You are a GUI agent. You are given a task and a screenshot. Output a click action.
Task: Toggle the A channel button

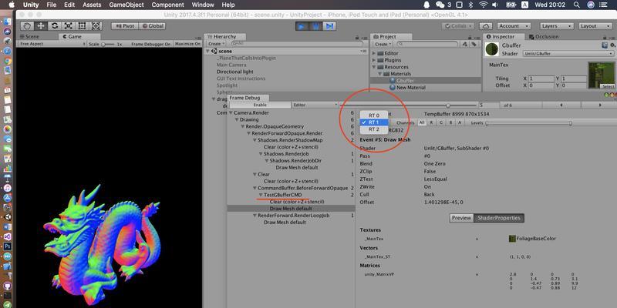click(459, 123)
